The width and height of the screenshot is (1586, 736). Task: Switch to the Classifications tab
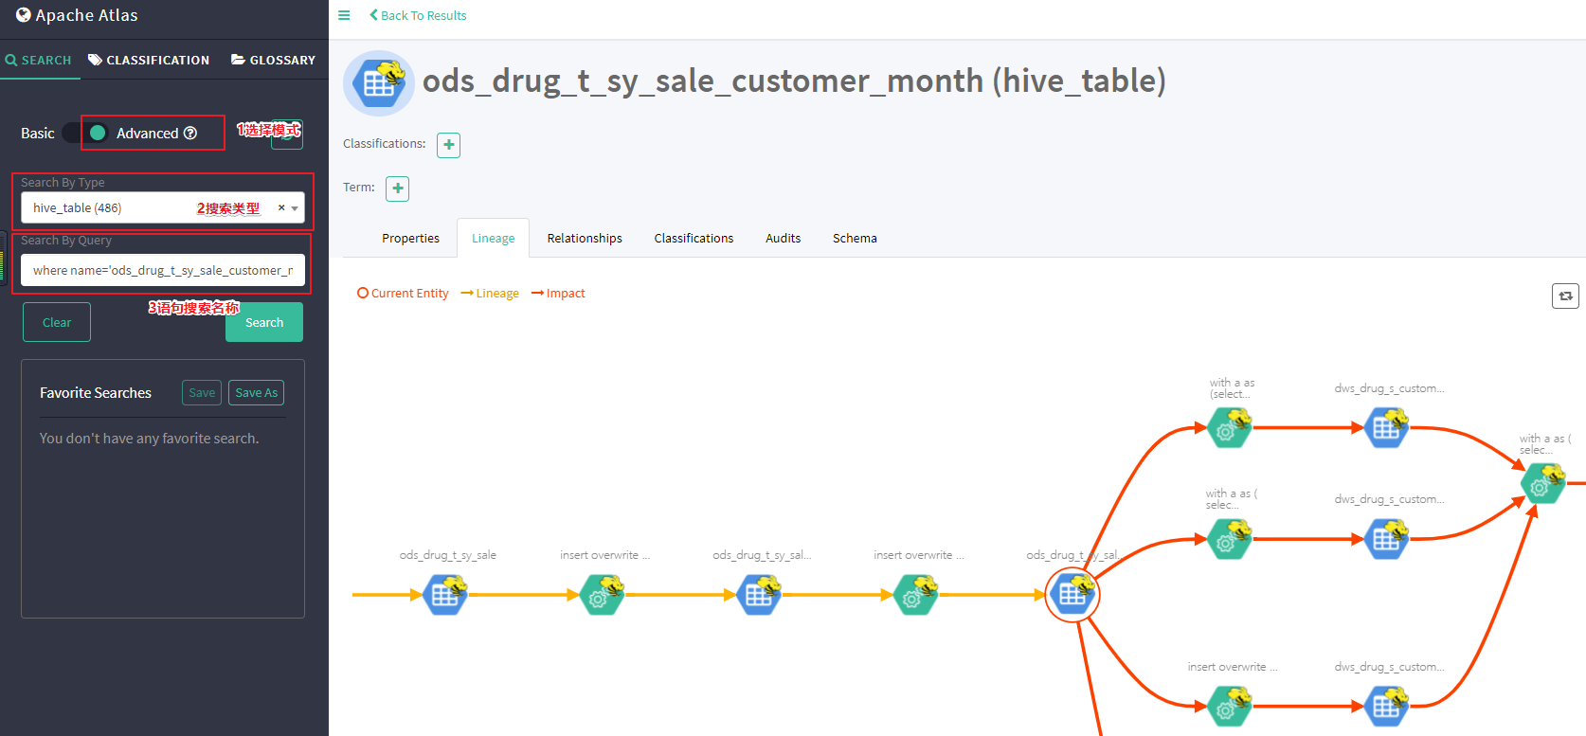point(694,239)
